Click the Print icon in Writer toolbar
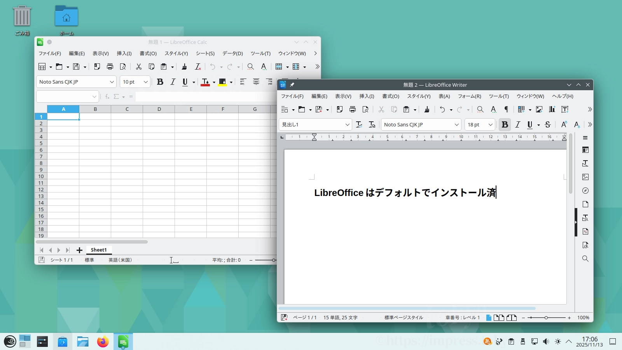This screenshot has height=350, width=622. [353, 110]
